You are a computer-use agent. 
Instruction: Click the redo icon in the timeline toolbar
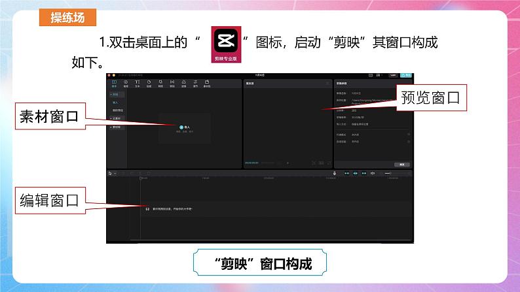coord(132,173)
